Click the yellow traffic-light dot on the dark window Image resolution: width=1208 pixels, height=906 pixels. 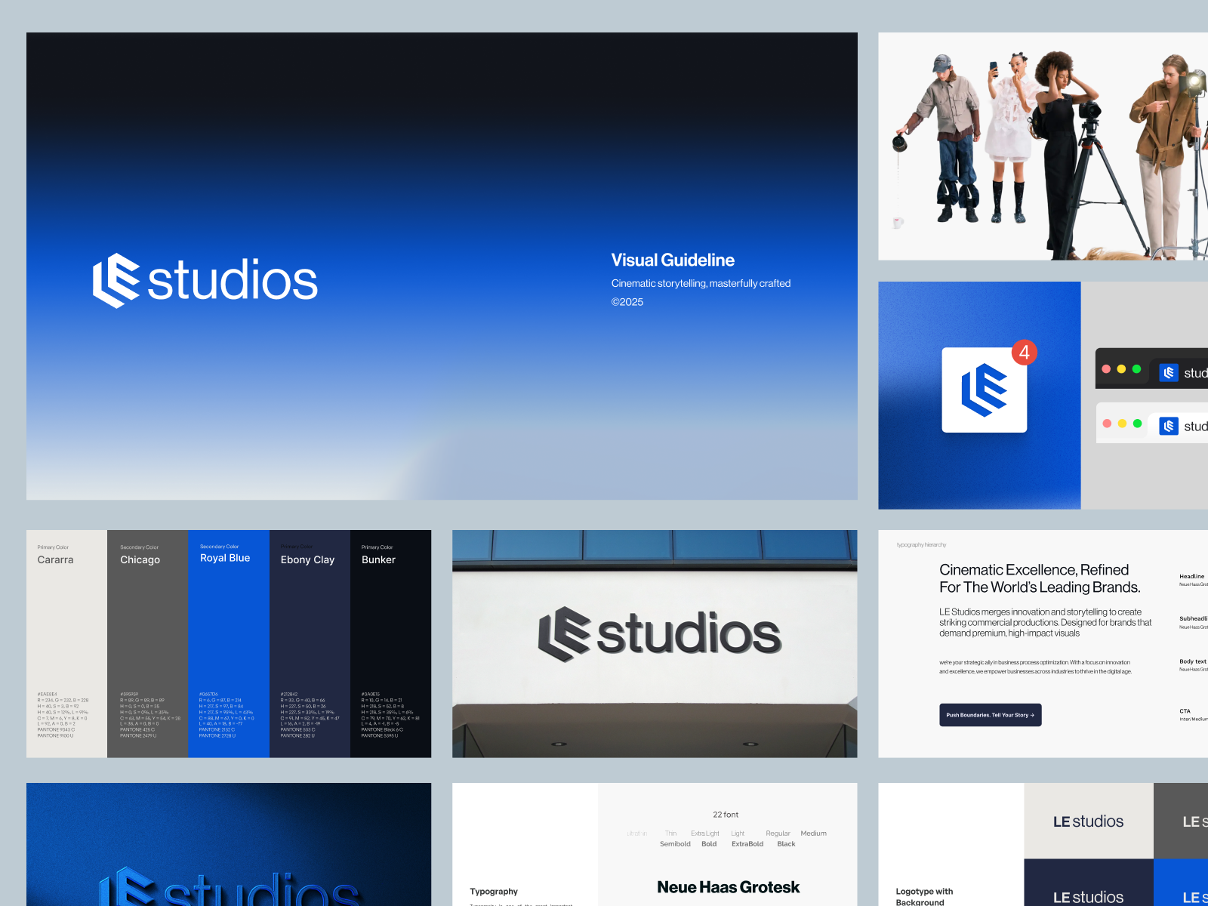coord(1121,369)
